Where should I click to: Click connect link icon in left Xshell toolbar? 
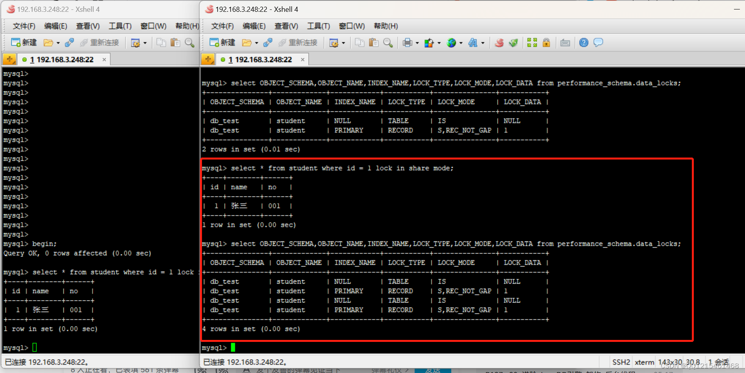click(70, 43)
